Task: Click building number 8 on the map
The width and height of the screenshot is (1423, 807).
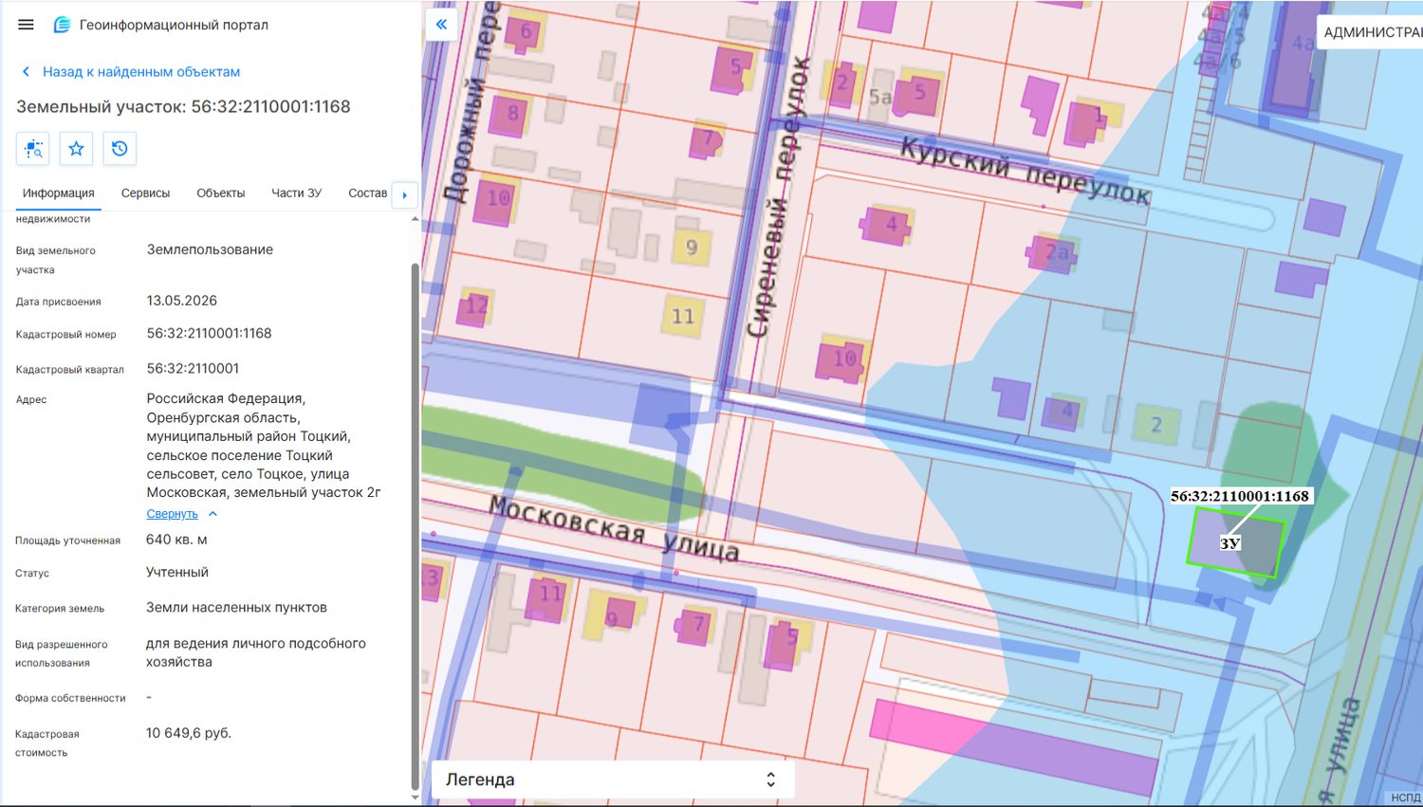Action: click(x=513, y=114)
